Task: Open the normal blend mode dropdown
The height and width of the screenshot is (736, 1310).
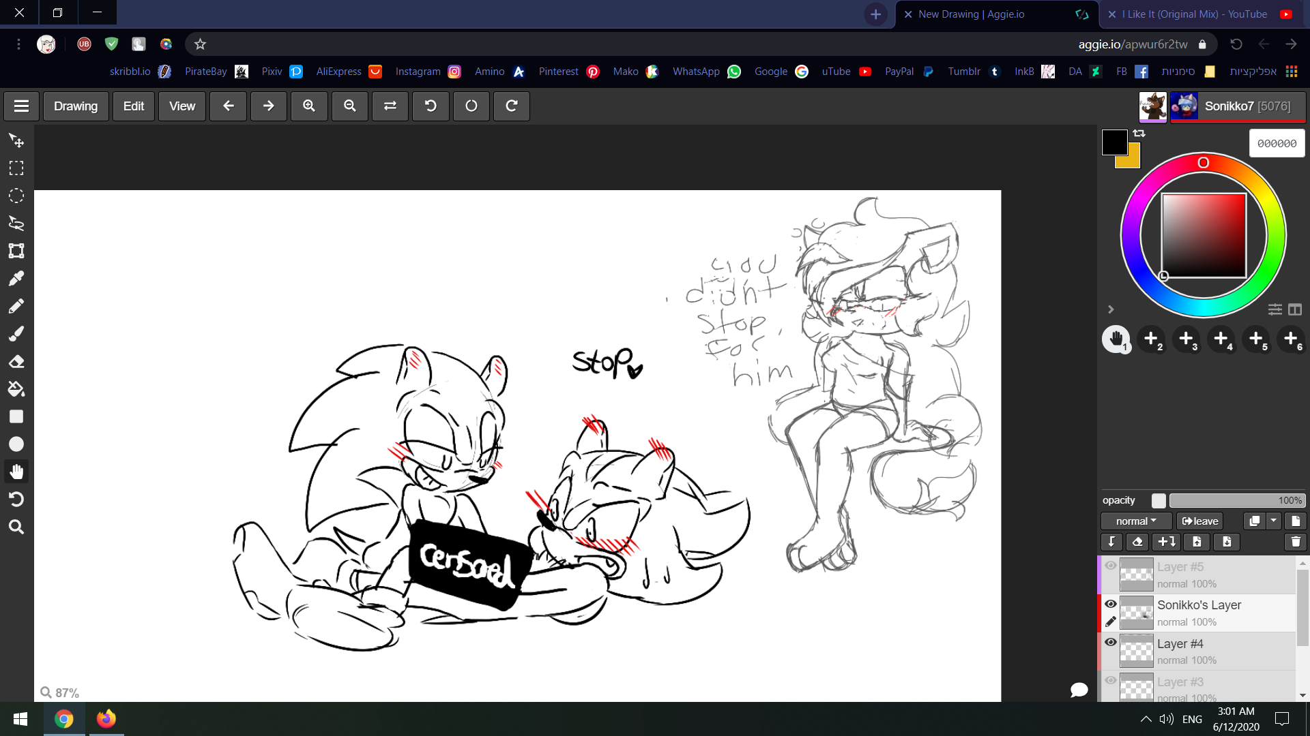Action: point(1136,521)
